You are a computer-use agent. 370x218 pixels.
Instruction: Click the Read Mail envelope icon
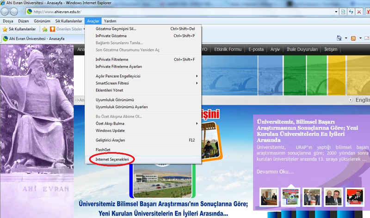(367, 38)
